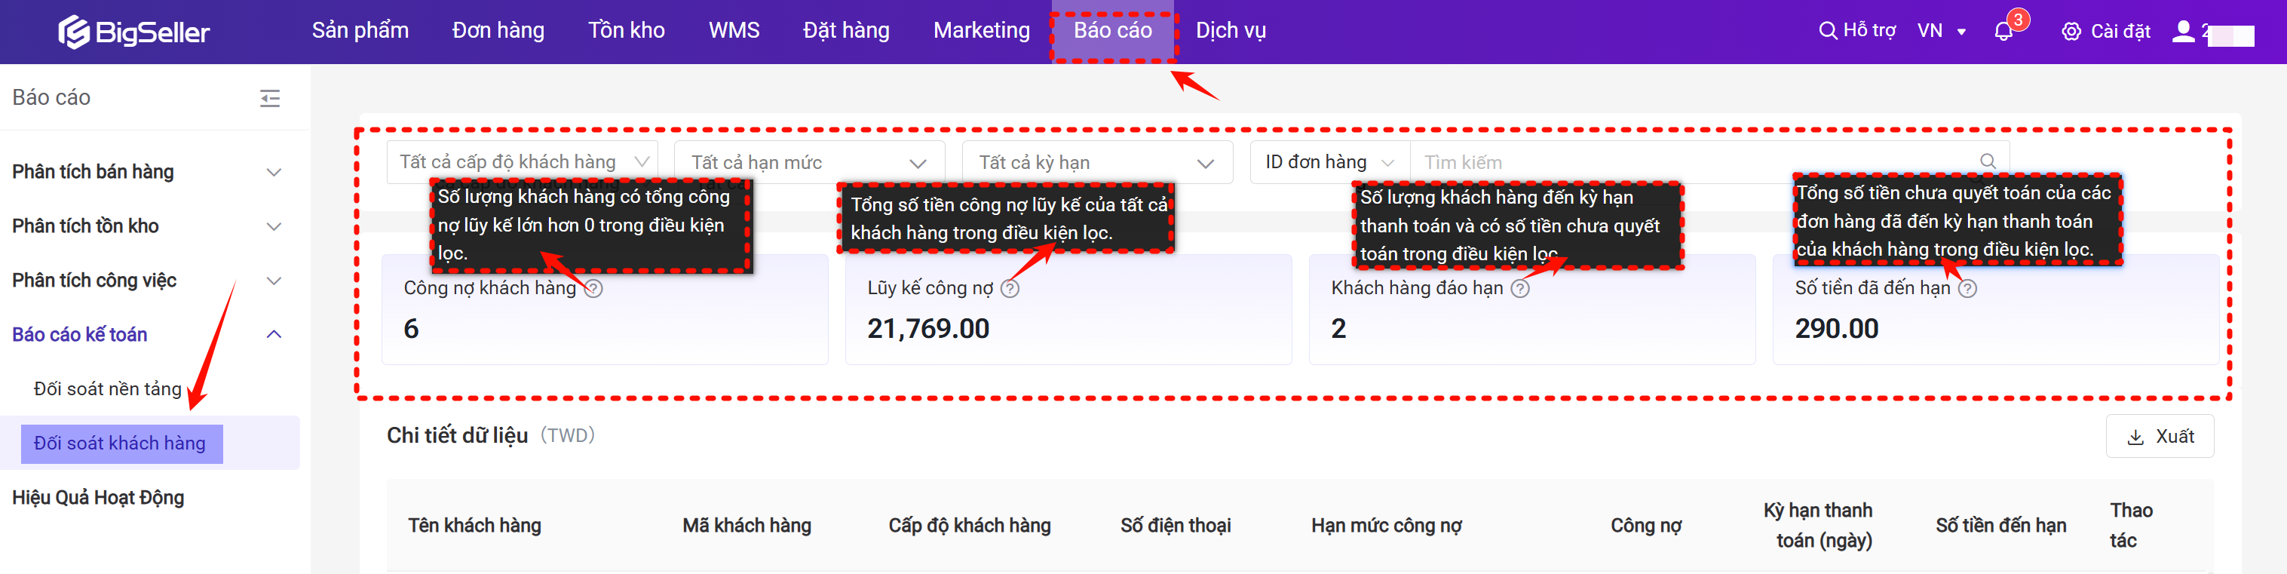
Task: Click Số tiền đã đến hạn value 290.00
Action: pyautogui.click(x=1836, y=329)
